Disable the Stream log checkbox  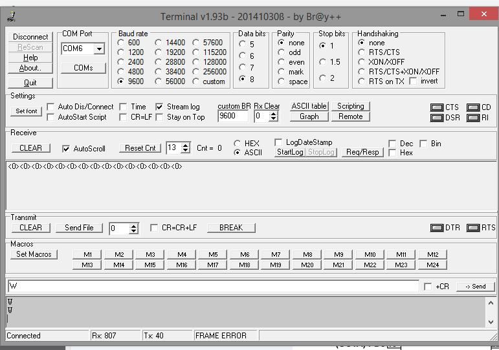[159, 107]
